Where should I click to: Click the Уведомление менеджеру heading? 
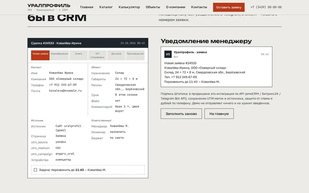coord(206,41)
